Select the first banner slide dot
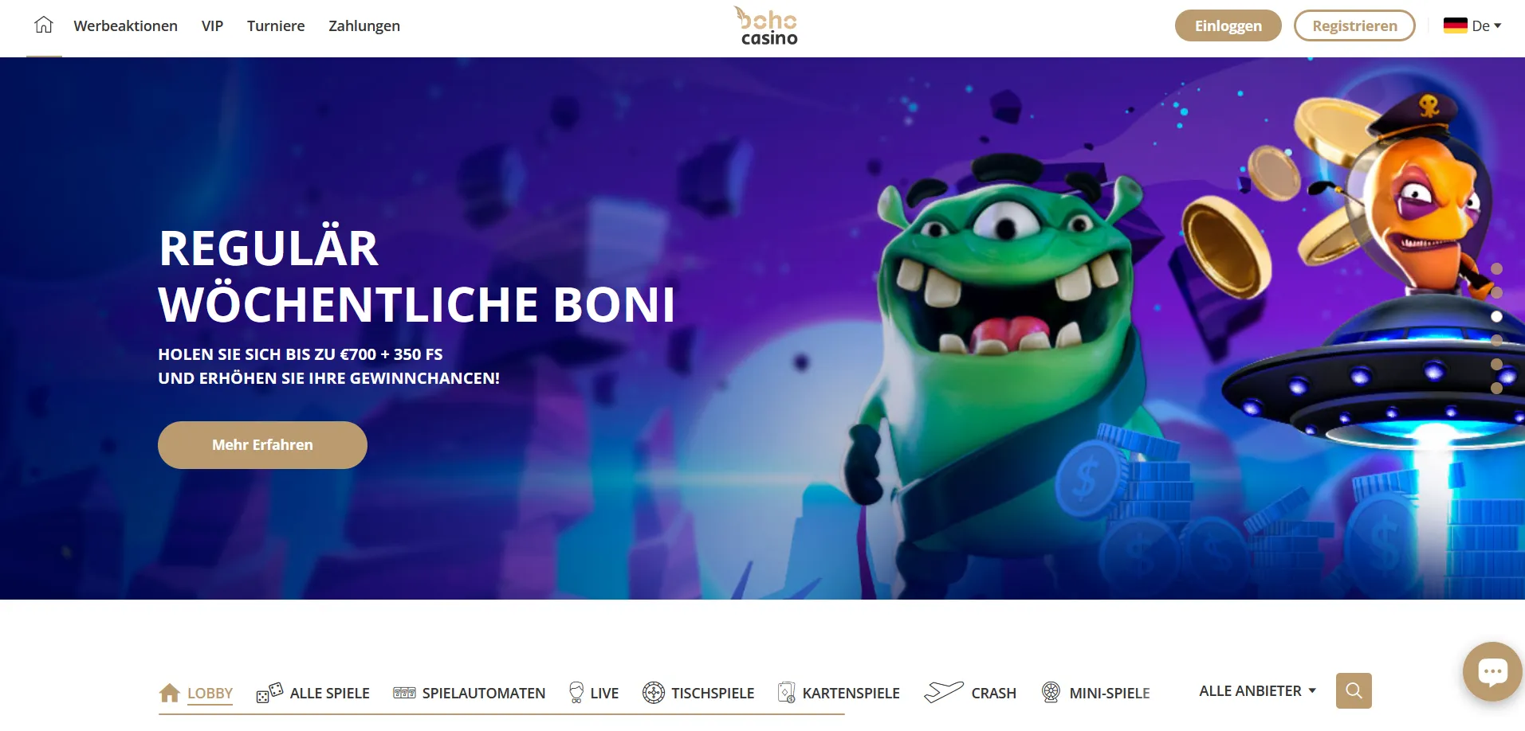 (x=1497, y=269)
